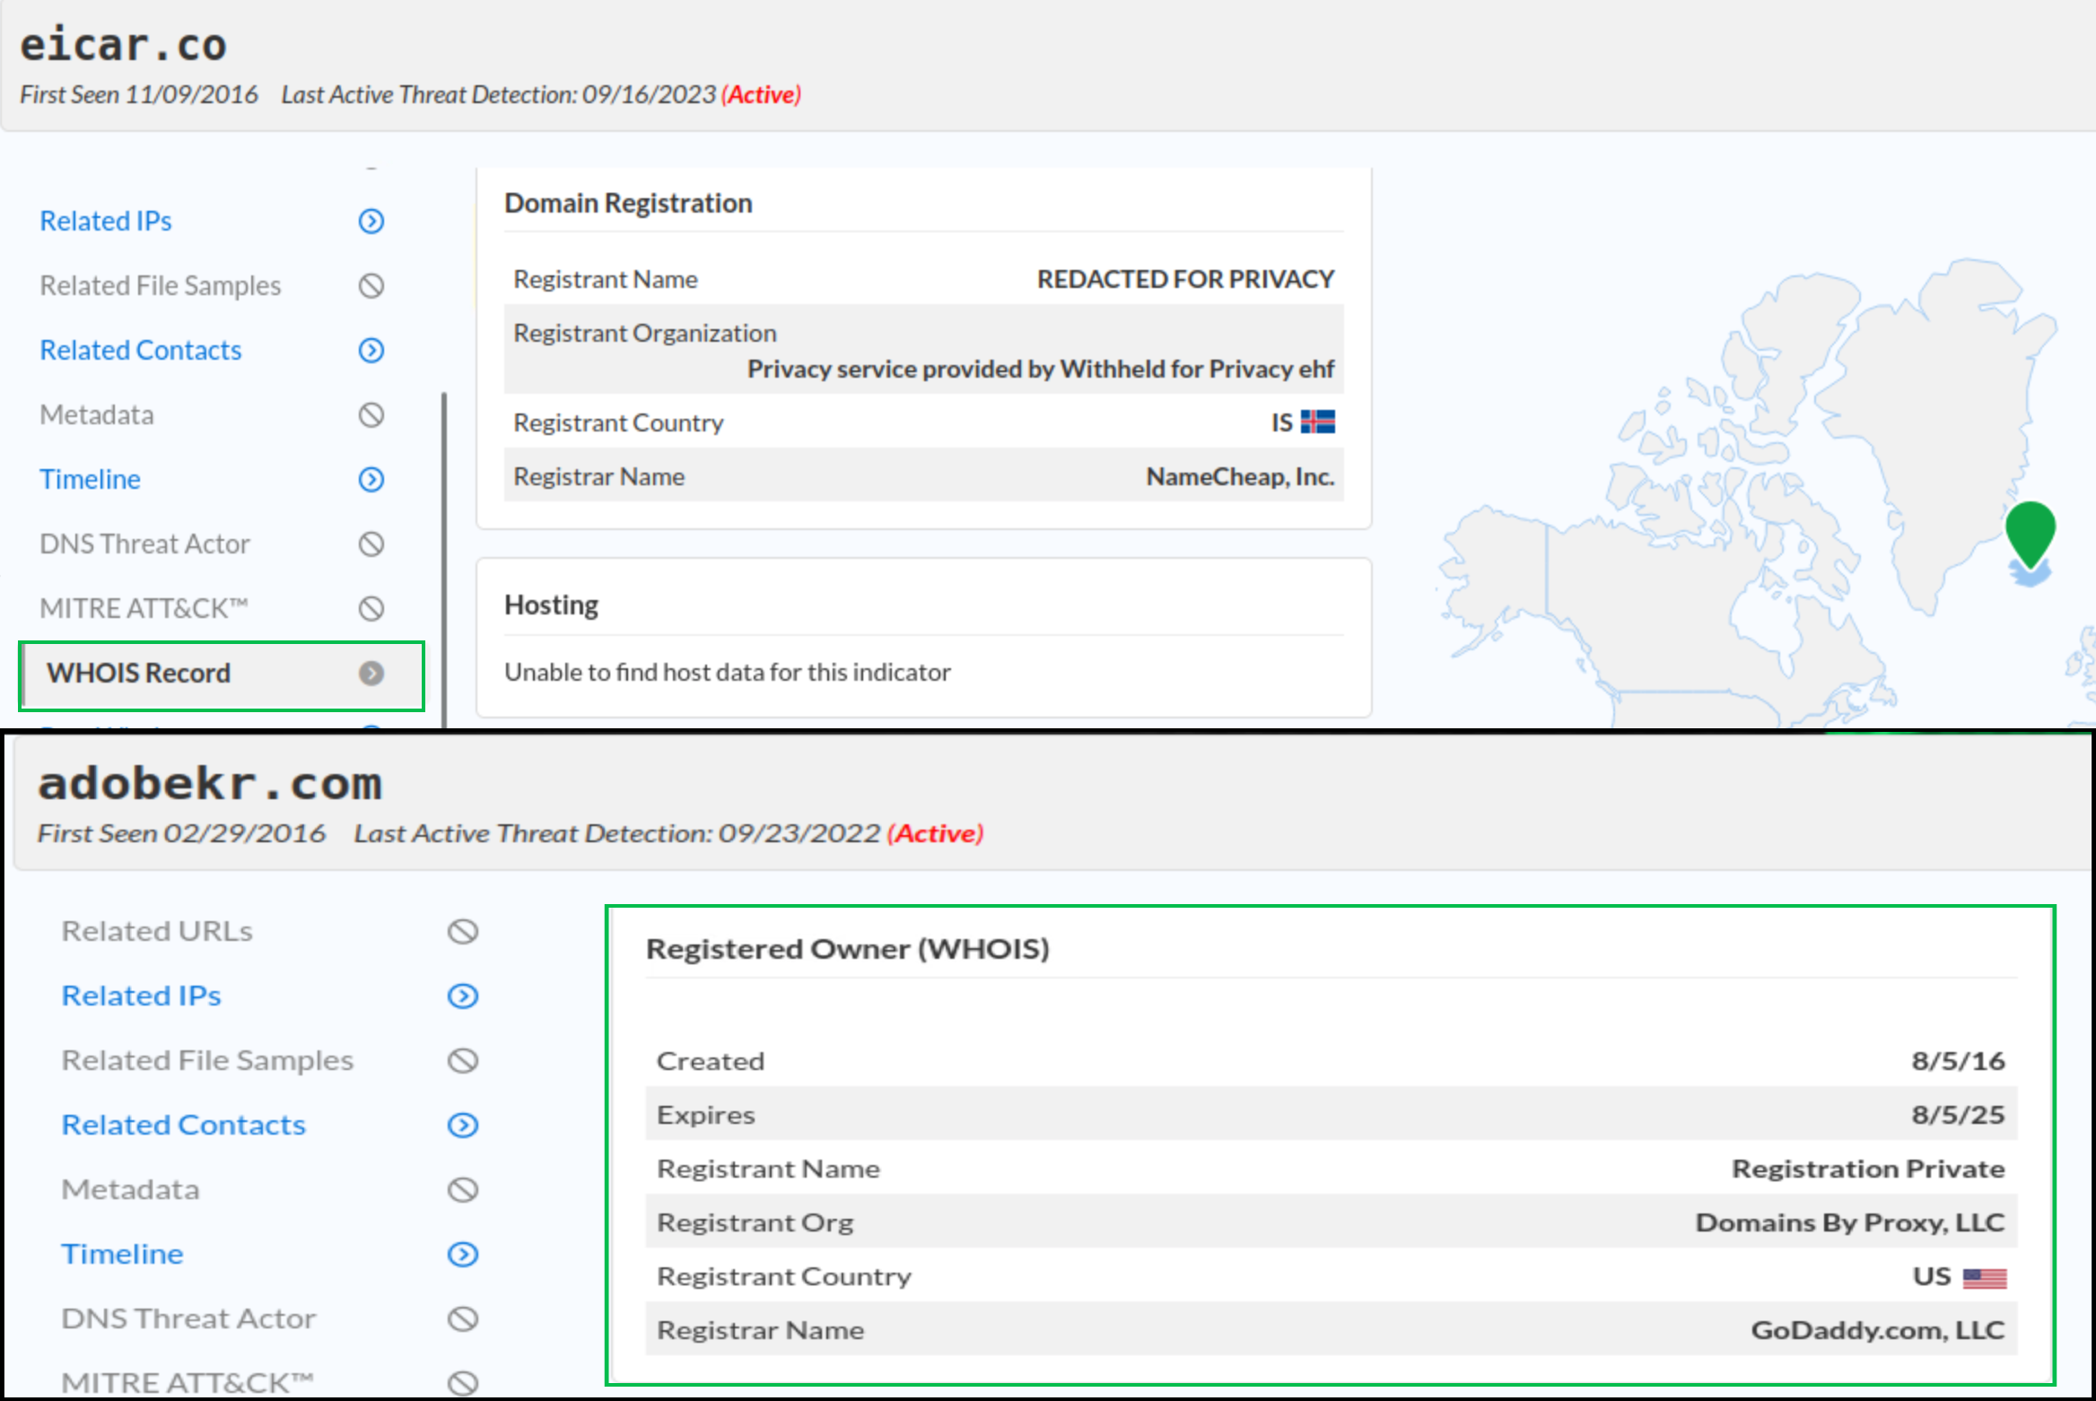Click Related File Samples in eicar.co sidebar

click(x=161, y=286)
